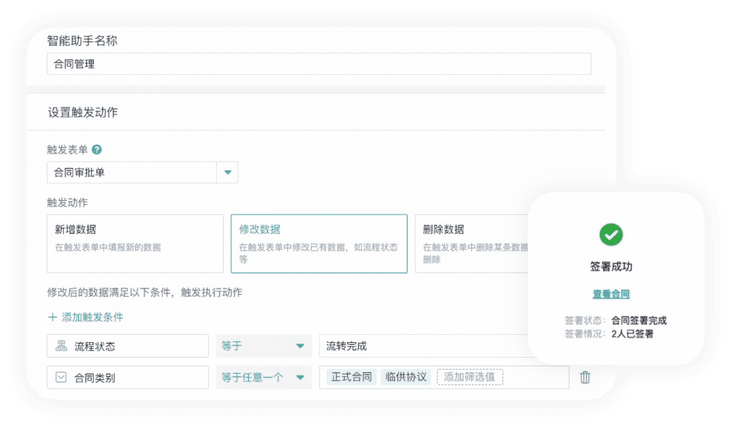Click the flow icon in the 流程状态 field
Screen dimensions: 732x427
pos(61,346)
